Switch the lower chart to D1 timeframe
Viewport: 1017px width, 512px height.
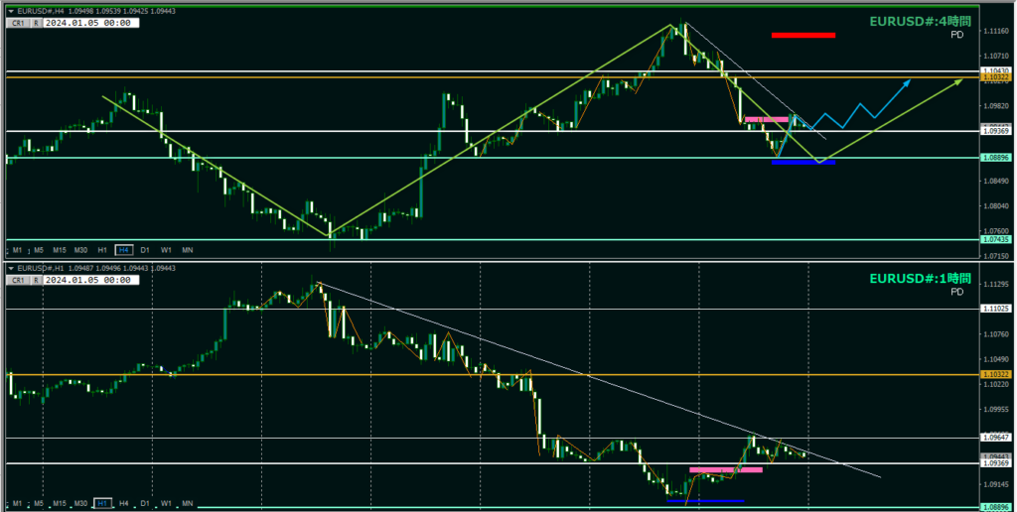coord(145,504)
